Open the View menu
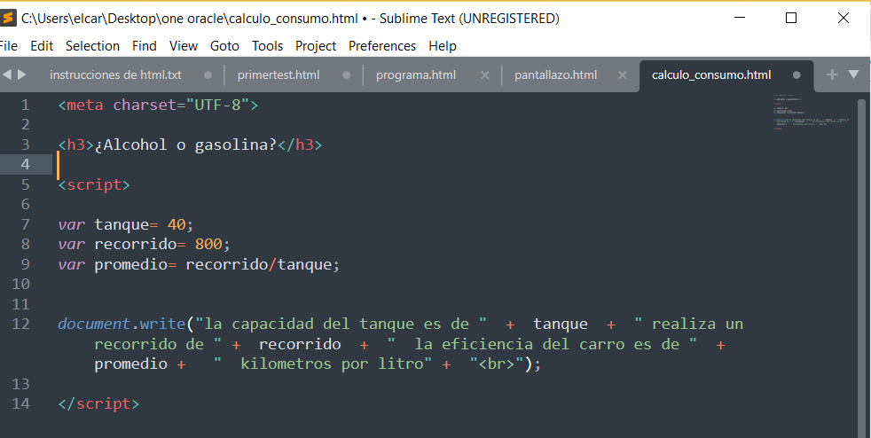 point(184,46)
